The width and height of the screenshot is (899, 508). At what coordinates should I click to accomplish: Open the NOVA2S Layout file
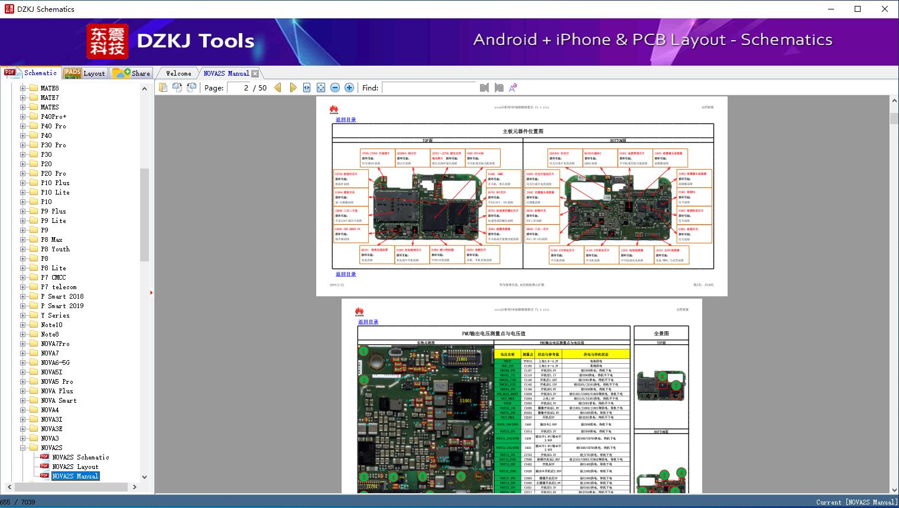[x=75, y=467]
